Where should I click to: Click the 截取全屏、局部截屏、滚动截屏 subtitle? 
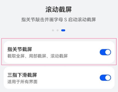click(x=38, y=56)
